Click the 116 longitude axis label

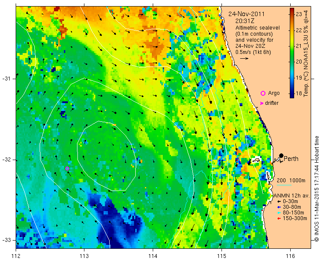click(290, 256)
